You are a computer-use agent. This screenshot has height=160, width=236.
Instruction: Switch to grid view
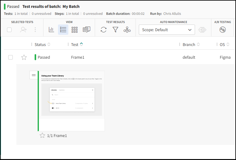coord(74,30)
